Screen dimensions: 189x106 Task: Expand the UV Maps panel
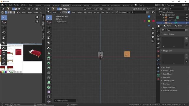tap(167, 67)
